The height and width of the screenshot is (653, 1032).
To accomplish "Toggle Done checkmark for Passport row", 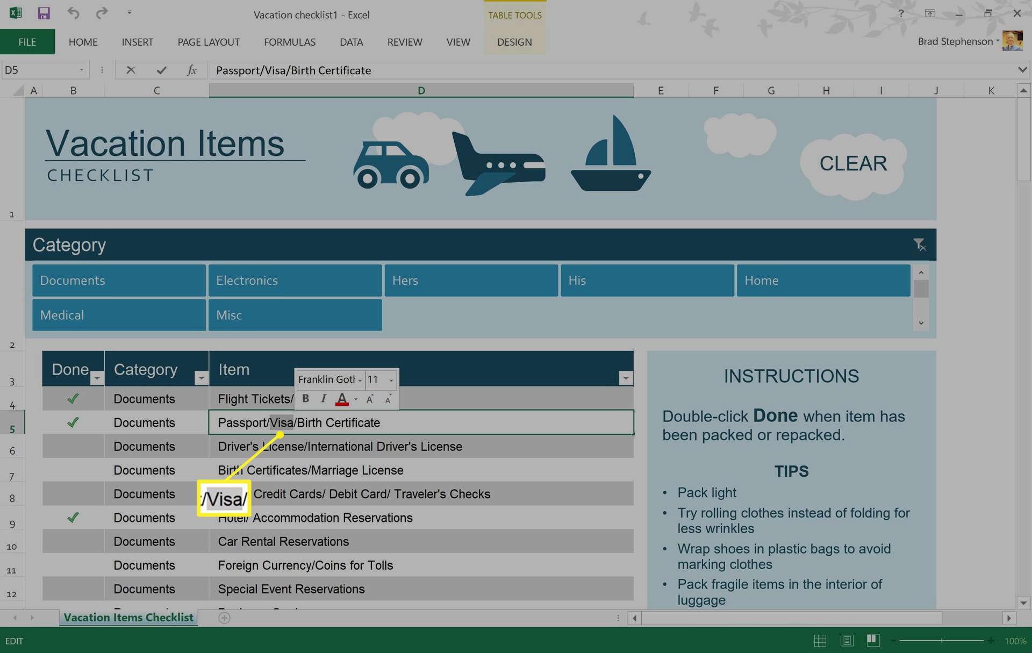I will (73, 422).
